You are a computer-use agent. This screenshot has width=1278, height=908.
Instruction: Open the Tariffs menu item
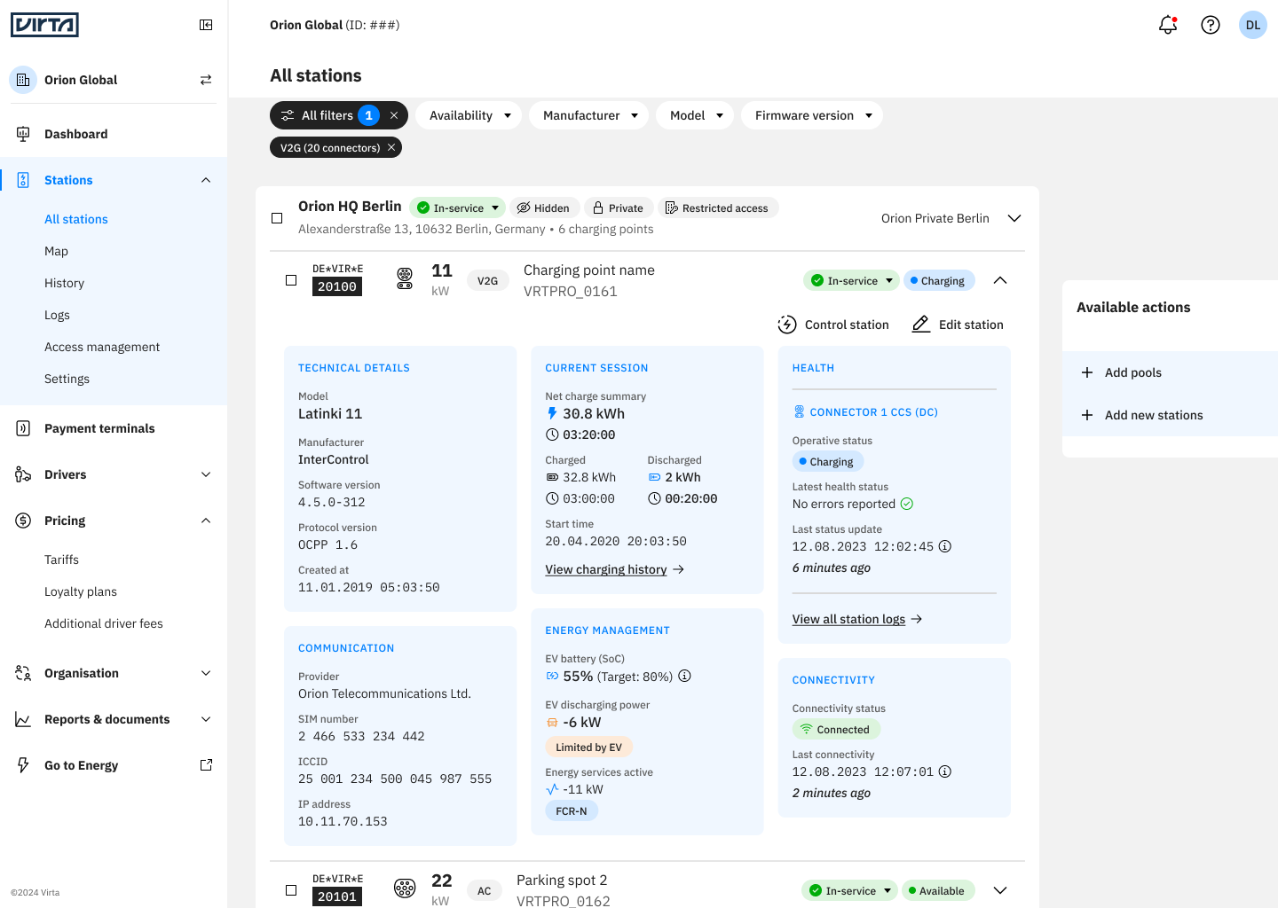(x=61, y=560)
